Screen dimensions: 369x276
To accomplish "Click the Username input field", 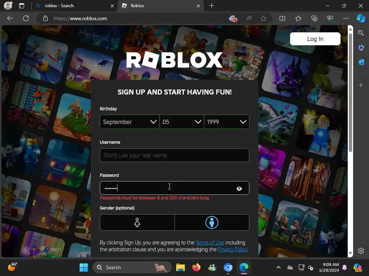I will 174,155.
